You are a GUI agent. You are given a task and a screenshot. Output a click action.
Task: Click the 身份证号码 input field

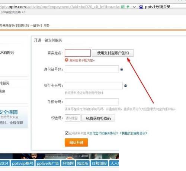click(x=92, y=69)
